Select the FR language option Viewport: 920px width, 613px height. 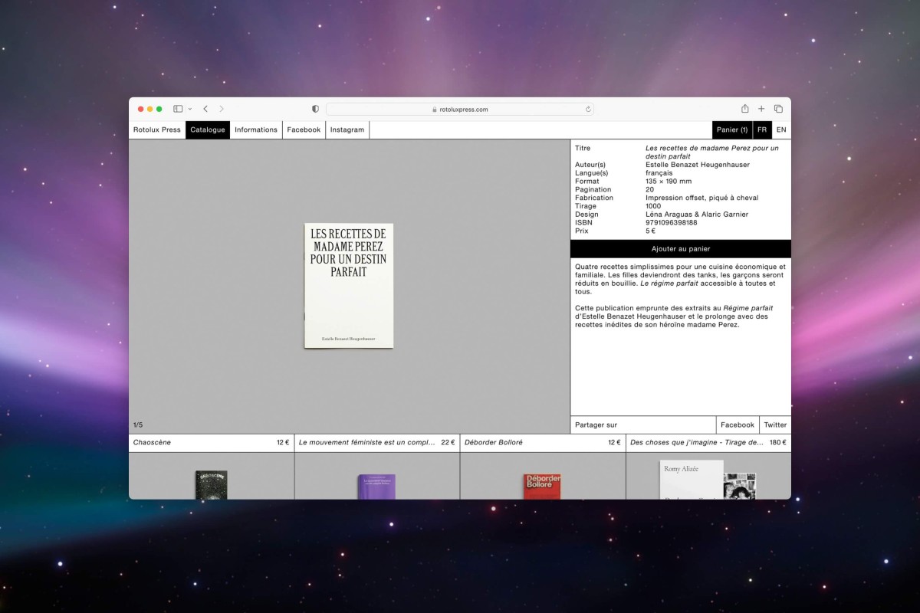[x=762, y=129]
